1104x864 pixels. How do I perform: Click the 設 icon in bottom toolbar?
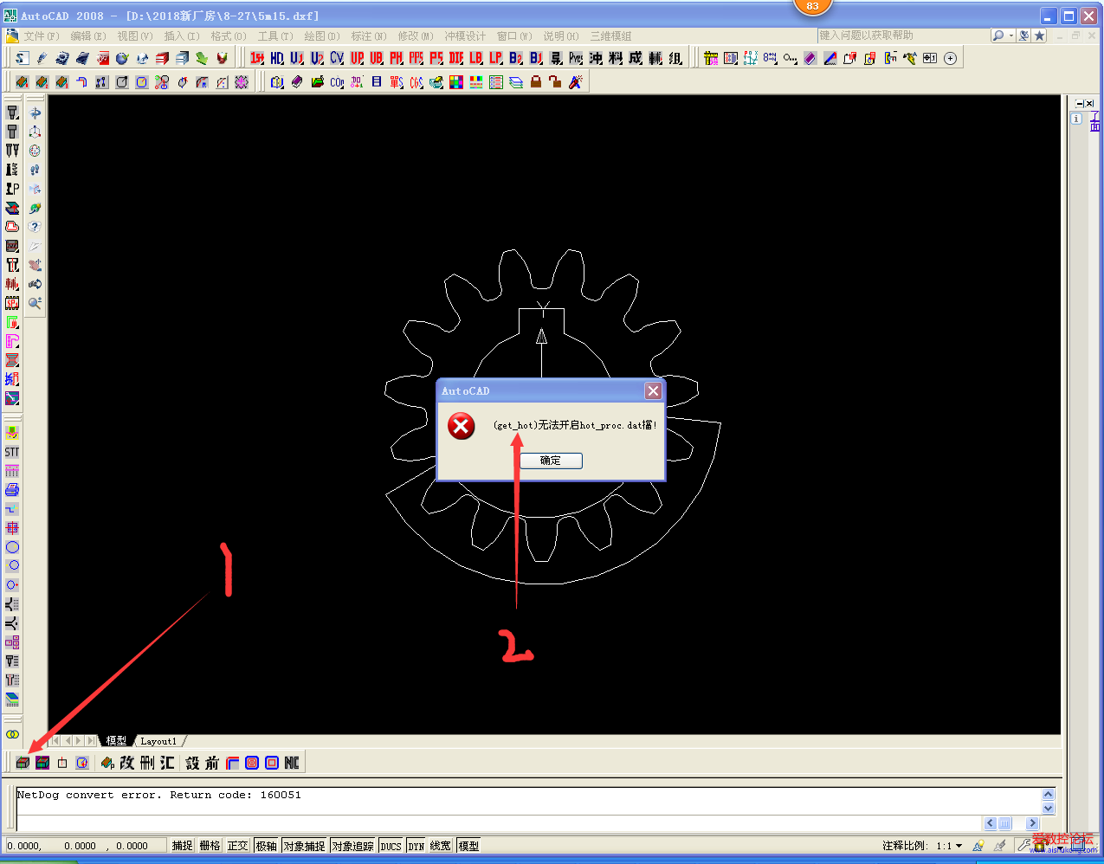[192, 763]
